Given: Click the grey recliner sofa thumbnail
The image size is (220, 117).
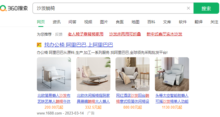Looking at the screenshot, I should click(172, 74).
